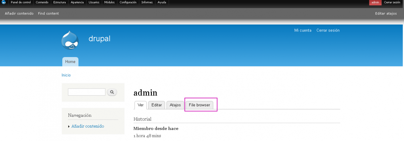Viewport: 404px width, 141px height.
Task: Open the Módulos admin menu
Action: click(109, 2)
